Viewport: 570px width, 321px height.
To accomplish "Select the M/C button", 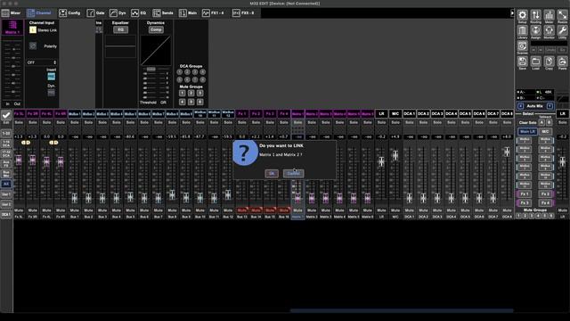I will click(x=545, y=131).
